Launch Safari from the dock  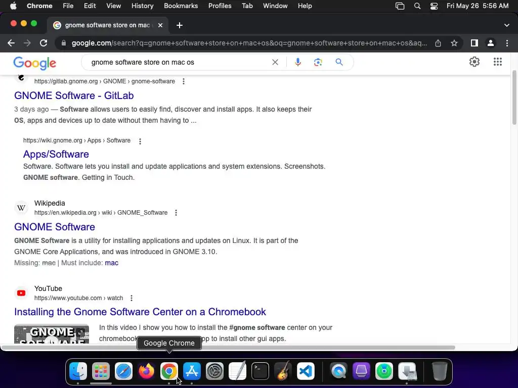click(123, 371)
